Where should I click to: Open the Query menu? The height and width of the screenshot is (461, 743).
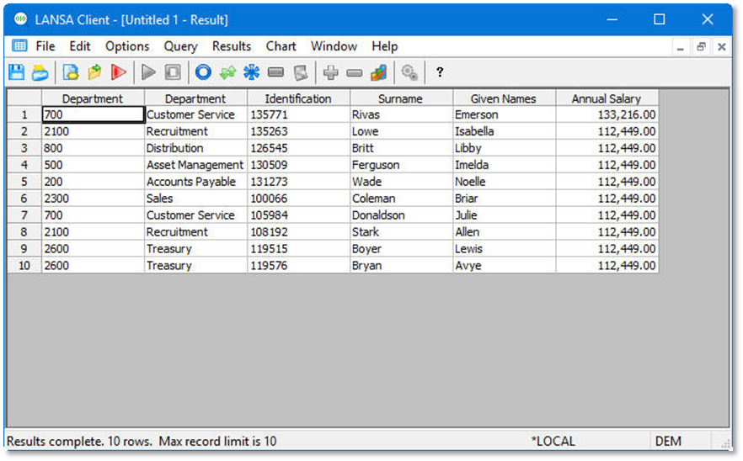[x=180, y=46]
